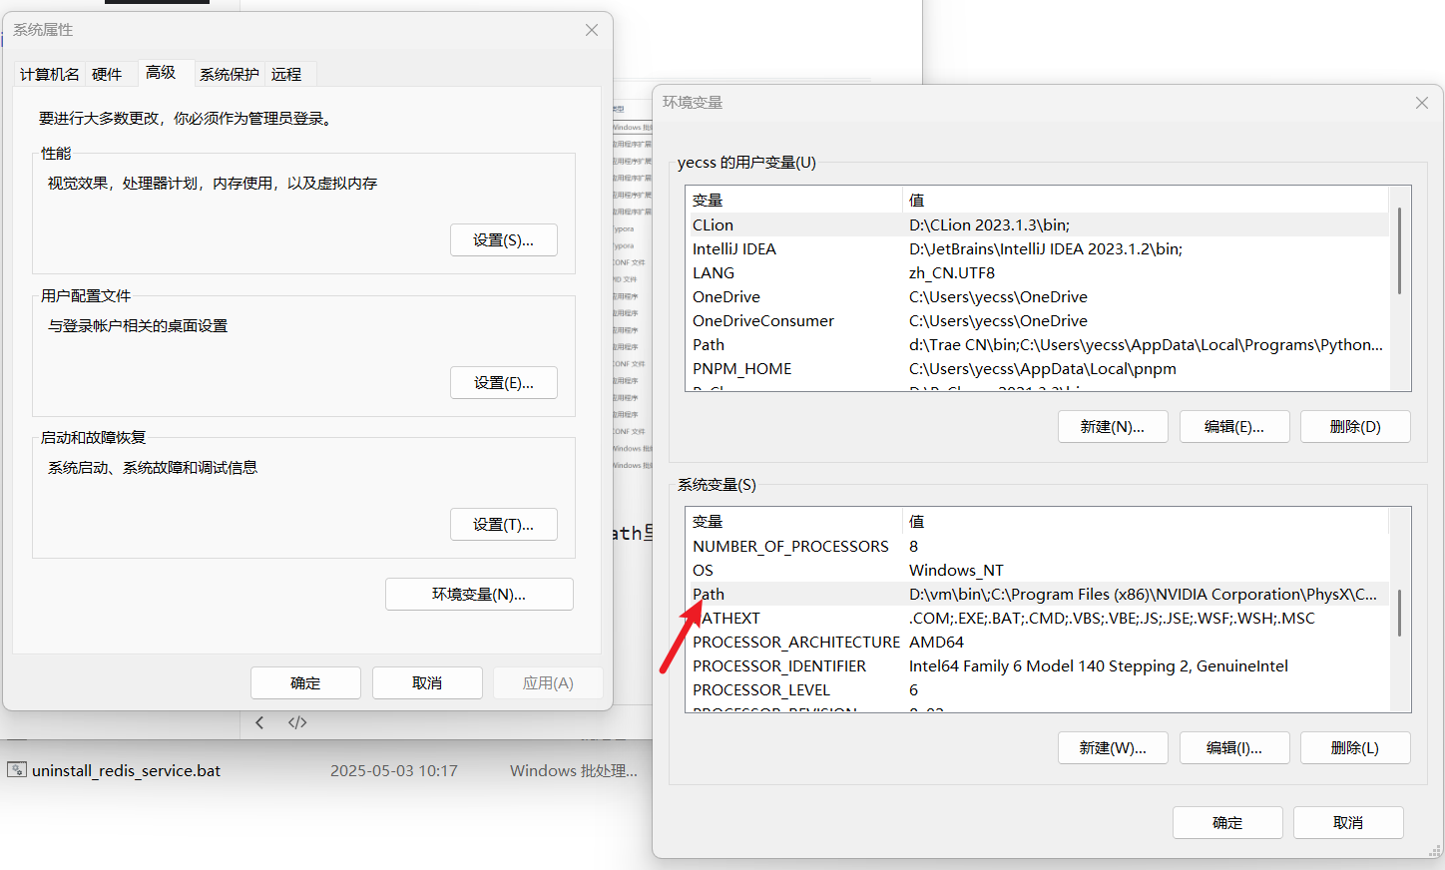Click the system Path value starting D:\vm\bin
The image size is (1445, 870).
pos(1143,595)
